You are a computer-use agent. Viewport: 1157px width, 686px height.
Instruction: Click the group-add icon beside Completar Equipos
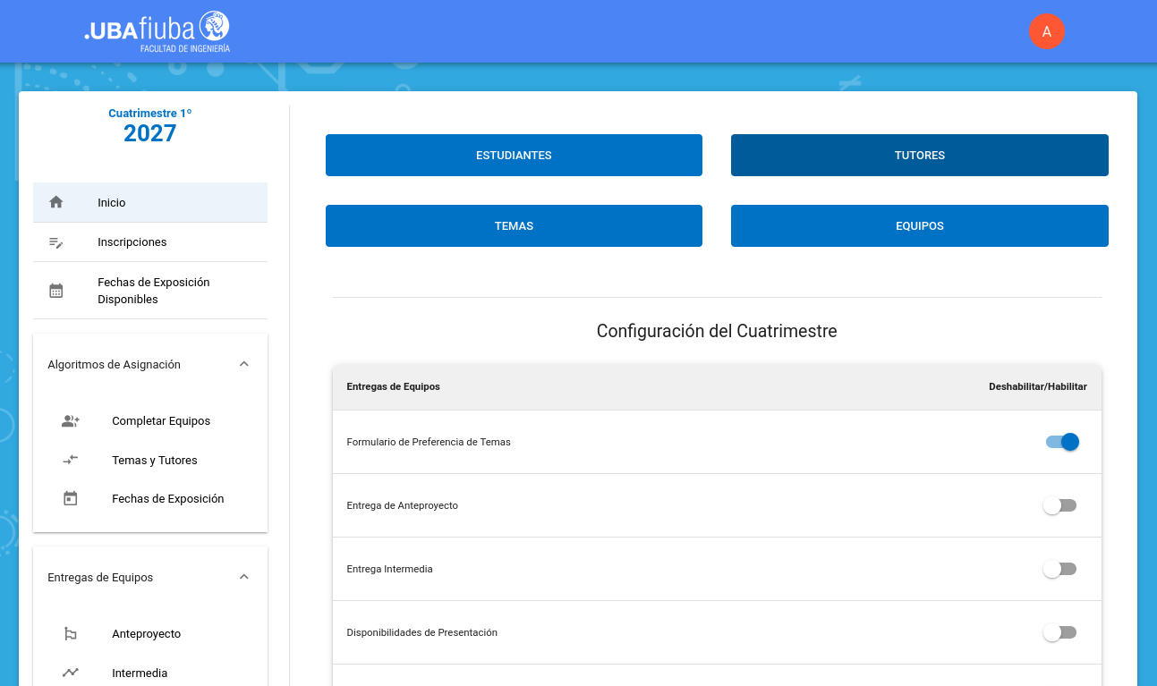(x=71, y=421)
